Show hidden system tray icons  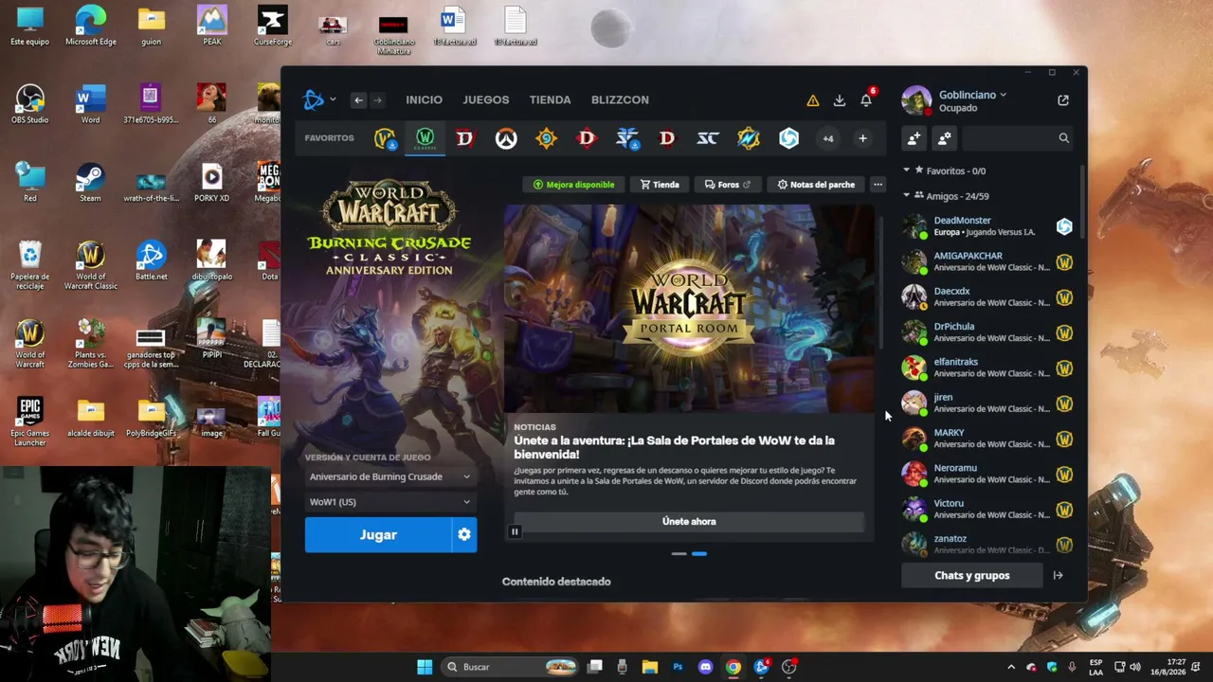coord(1011,667)
